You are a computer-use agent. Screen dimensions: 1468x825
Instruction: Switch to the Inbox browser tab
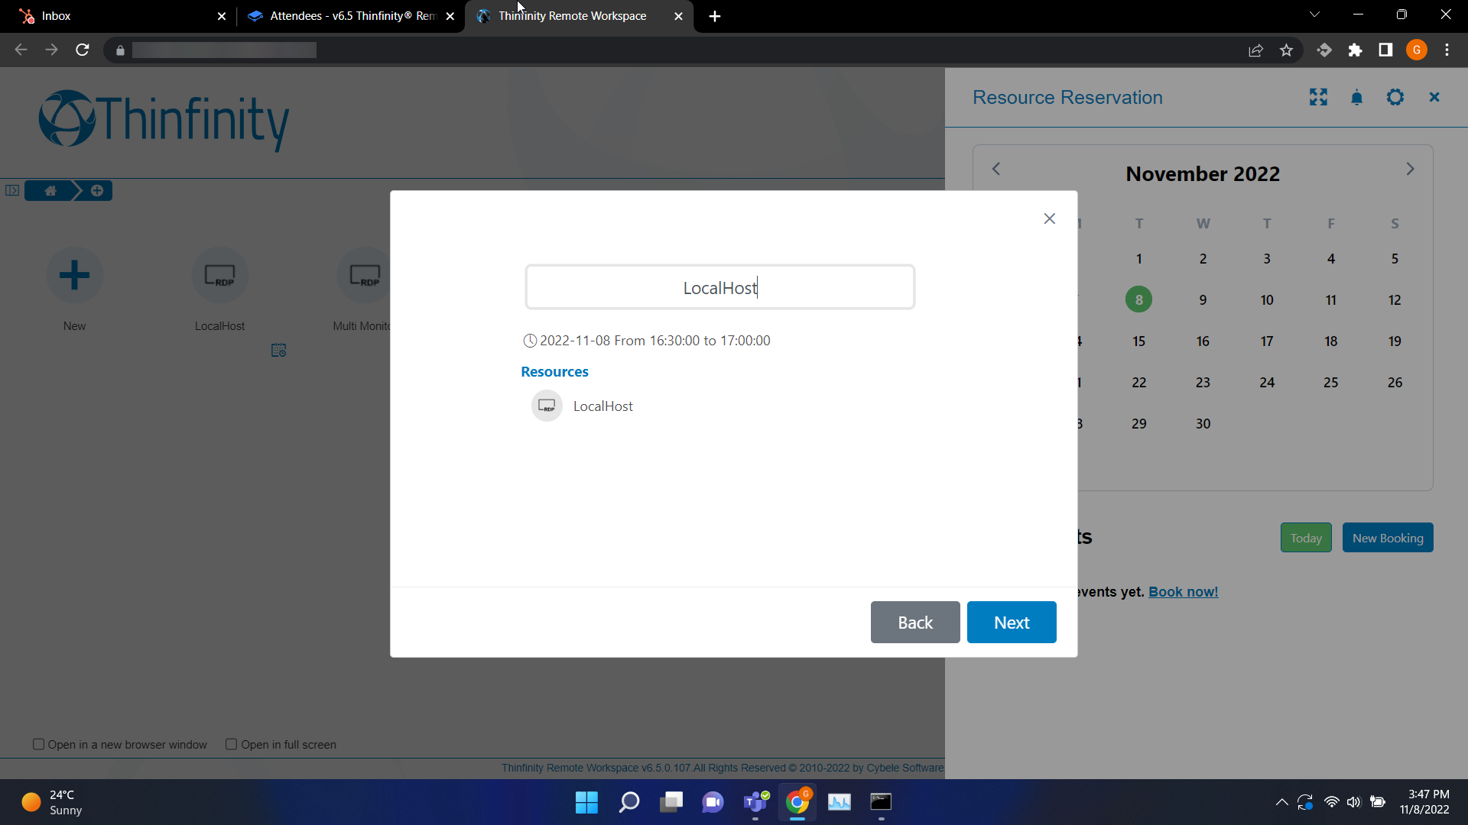[115, 16]
